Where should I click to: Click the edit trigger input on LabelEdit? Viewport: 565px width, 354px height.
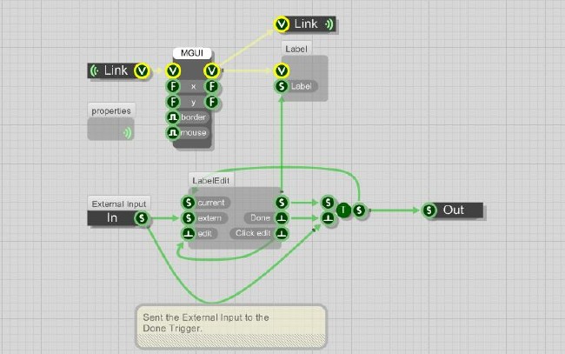pos(189,233)
